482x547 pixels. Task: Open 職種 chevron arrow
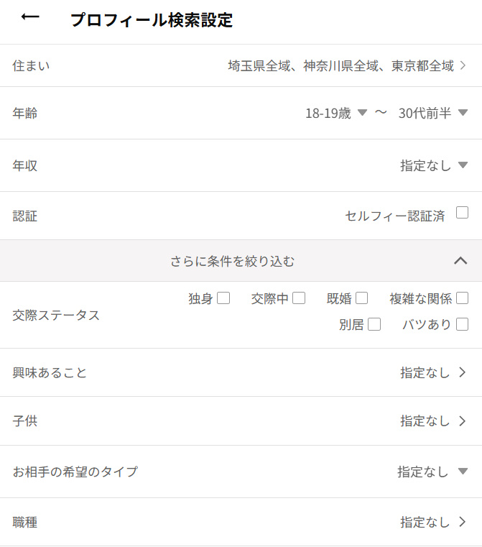[x=462, y=522]
